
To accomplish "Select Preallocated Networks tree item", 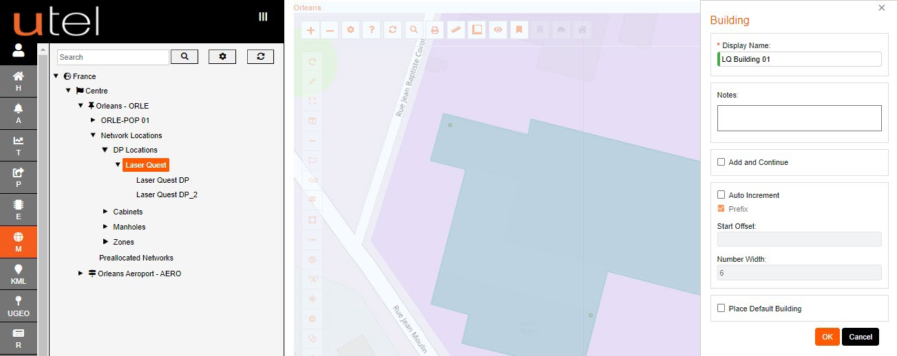I will (136, 258).
